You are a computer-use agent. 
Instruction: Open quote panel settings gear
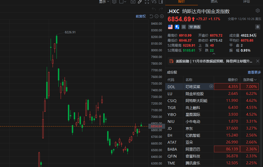tap(258, 11)
